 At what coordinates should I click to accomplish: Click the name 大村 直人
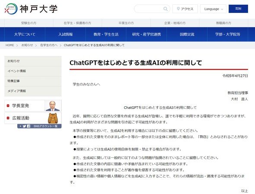(239, 99)
